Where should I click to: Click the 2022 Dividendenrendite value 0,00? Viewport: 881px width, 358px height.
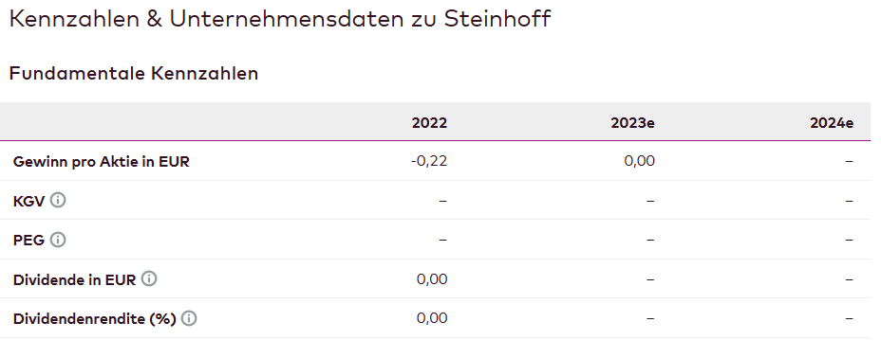pos(432,318)
